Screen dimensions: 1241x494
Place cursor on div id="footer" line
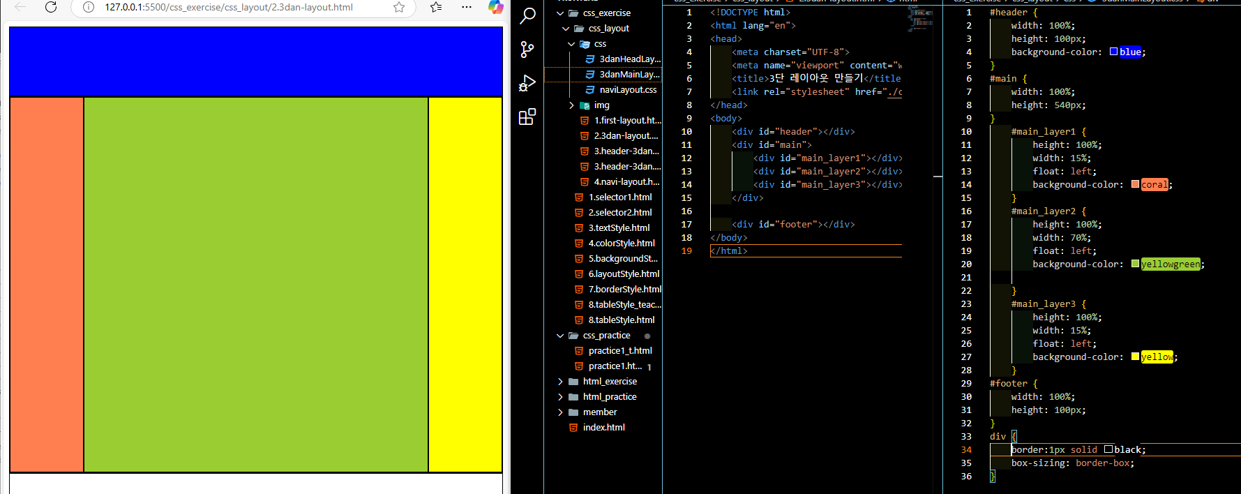point(793,225)
